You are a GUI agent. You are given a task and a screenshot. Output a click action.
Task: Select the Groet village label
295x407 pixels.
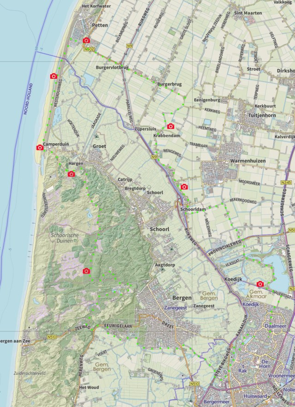(99, 146)
